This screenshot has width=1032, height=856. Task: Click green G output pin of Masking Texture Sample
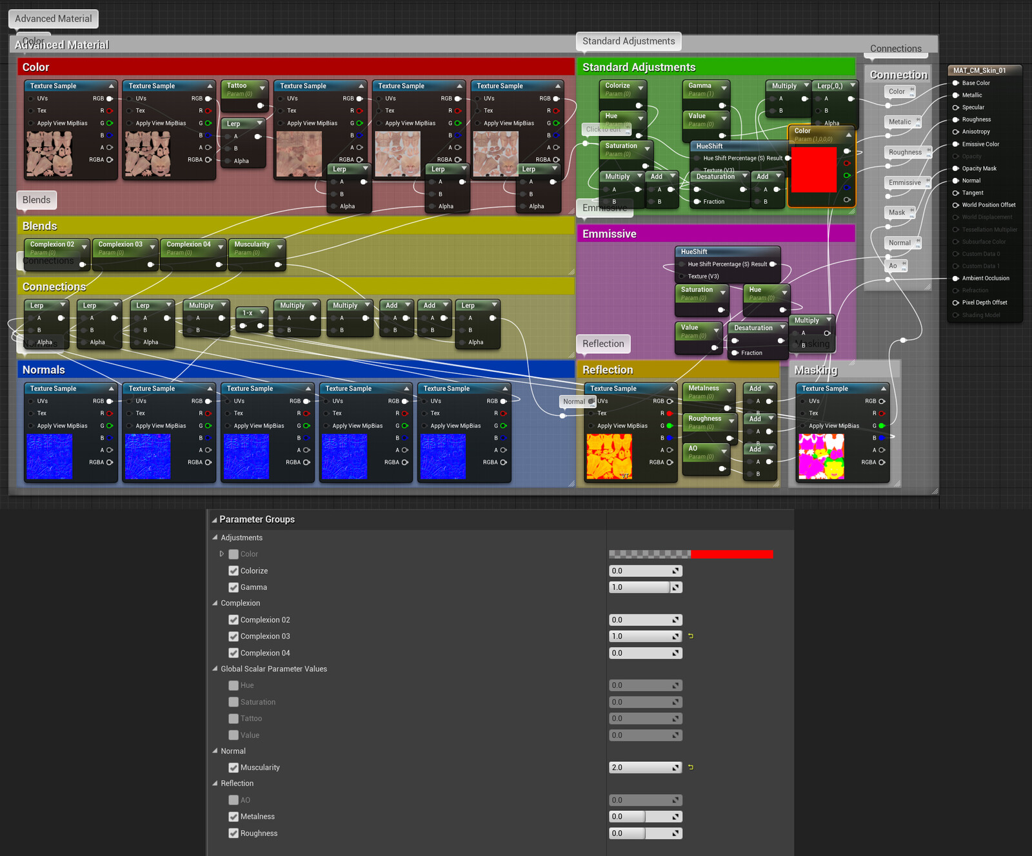(882, 425)
